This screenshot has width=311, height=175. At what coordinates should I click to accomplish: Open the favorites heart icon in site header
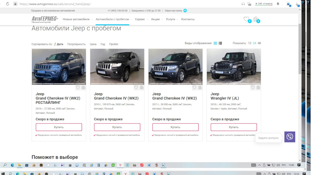pyautogui.click(x=247, y=19)
